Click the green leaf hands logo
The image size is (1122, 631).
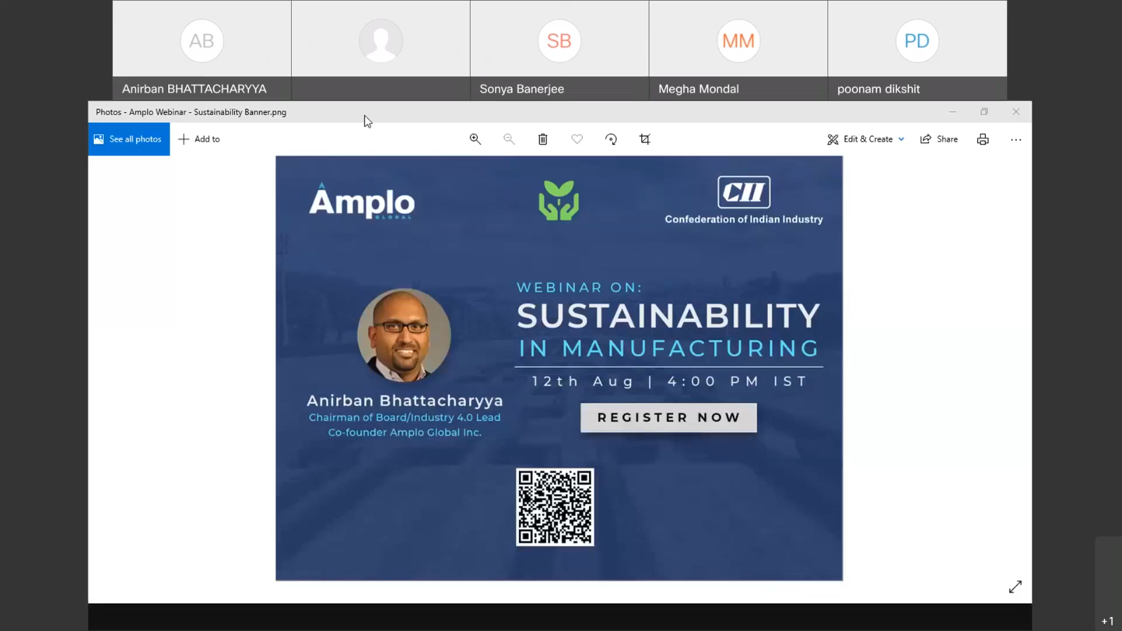[x=559, y=201]
